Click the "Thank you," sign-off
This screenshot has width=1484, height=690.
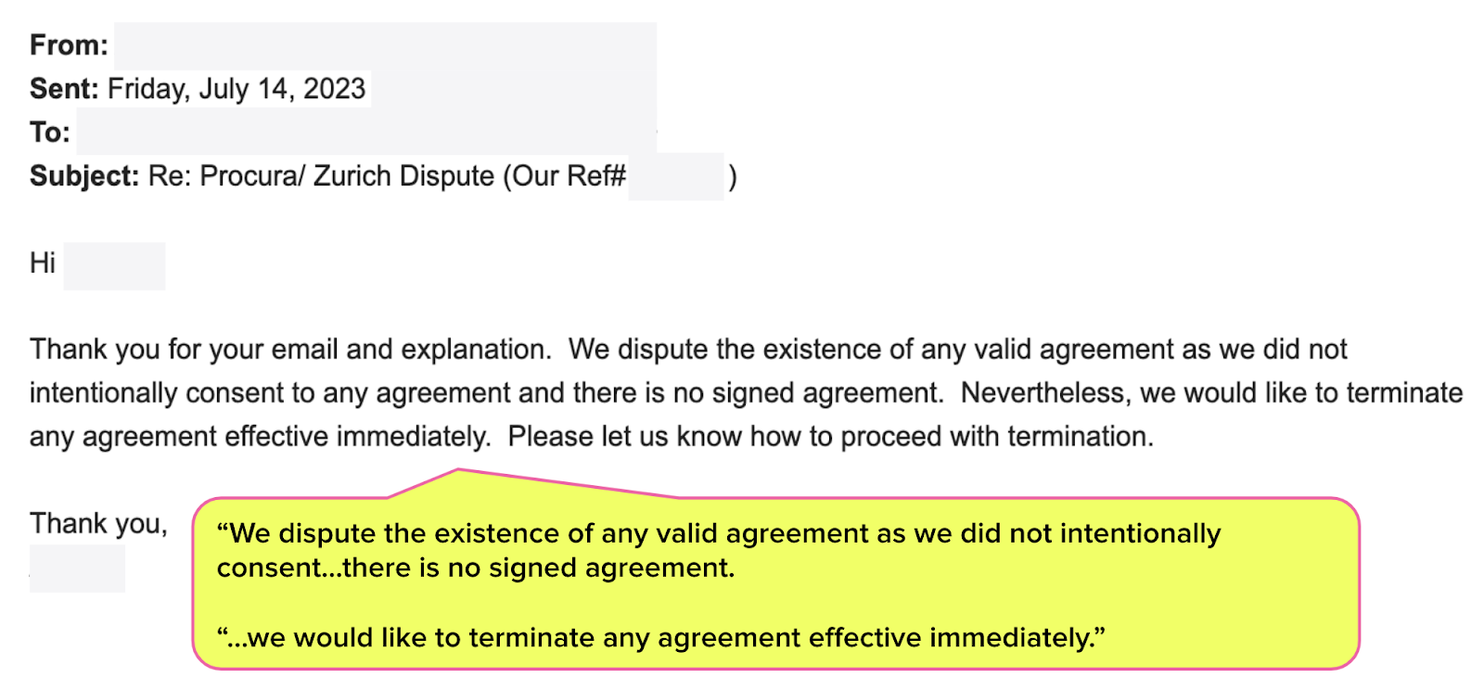[98, 525]
